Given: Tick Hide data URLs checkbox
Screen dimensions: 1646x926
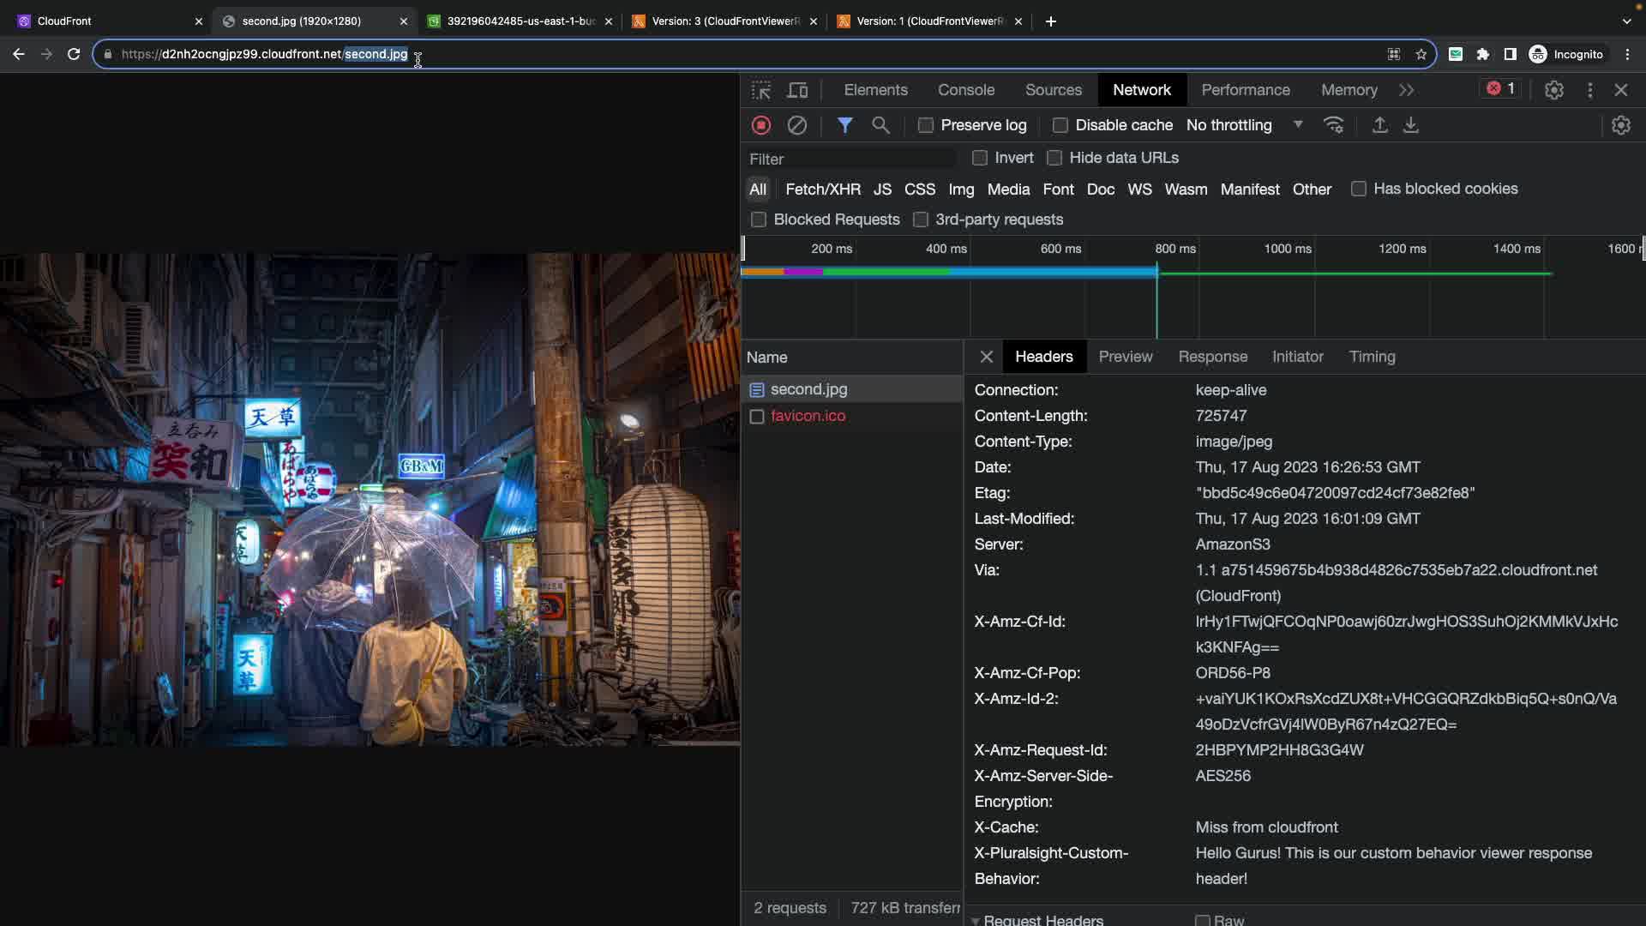Looking at the screenshot, I should [x=1054, y=158].
